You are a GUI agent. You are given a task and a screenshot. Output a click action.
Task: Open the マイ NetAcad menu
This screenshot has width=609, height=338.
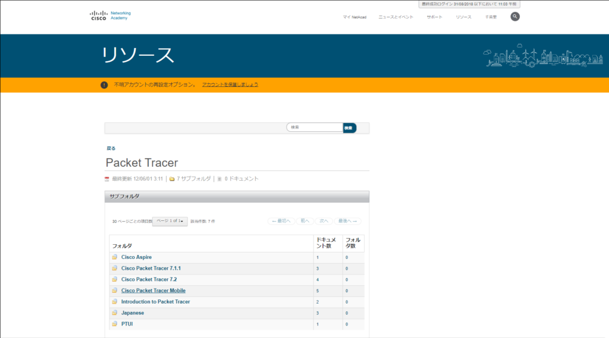354,17
